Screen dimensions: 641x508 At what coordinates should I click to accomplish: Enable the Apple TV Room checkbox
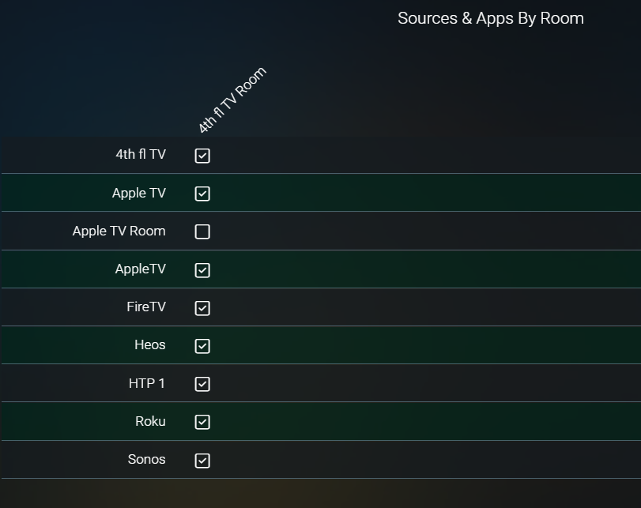tap(202, 231)
